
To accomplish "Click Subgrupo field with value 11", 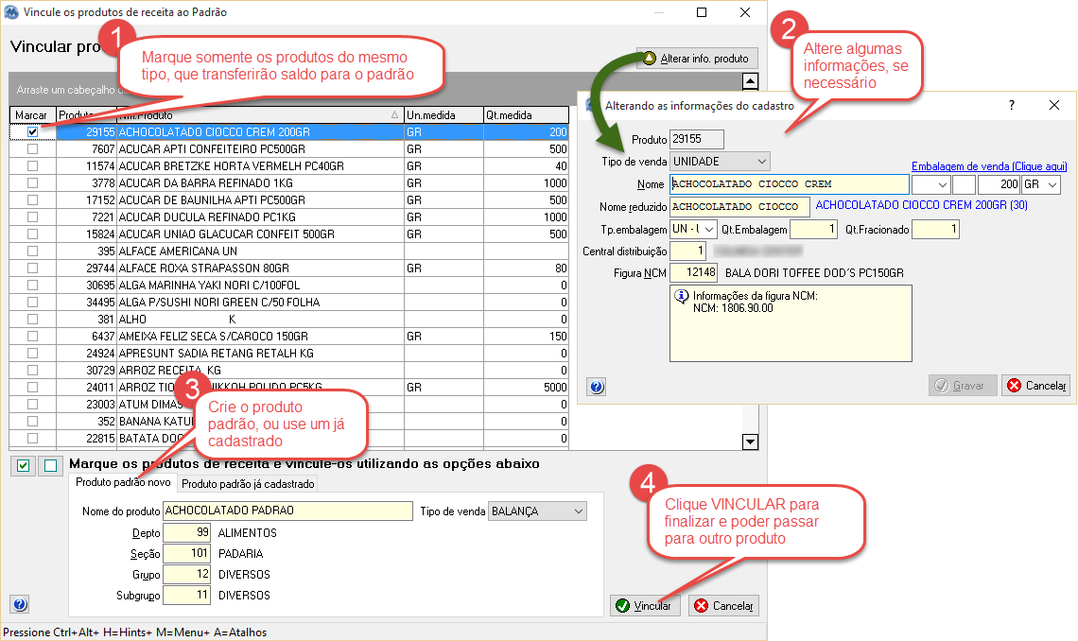I will [186, 595].
